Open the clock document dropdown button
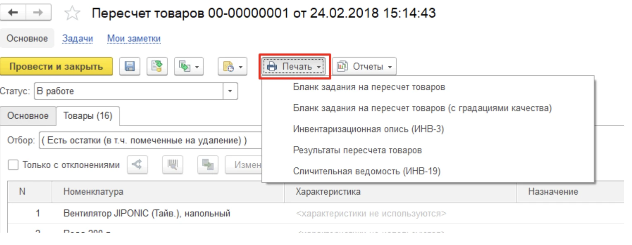Screen dimensions: 632x245 (232, 66)
